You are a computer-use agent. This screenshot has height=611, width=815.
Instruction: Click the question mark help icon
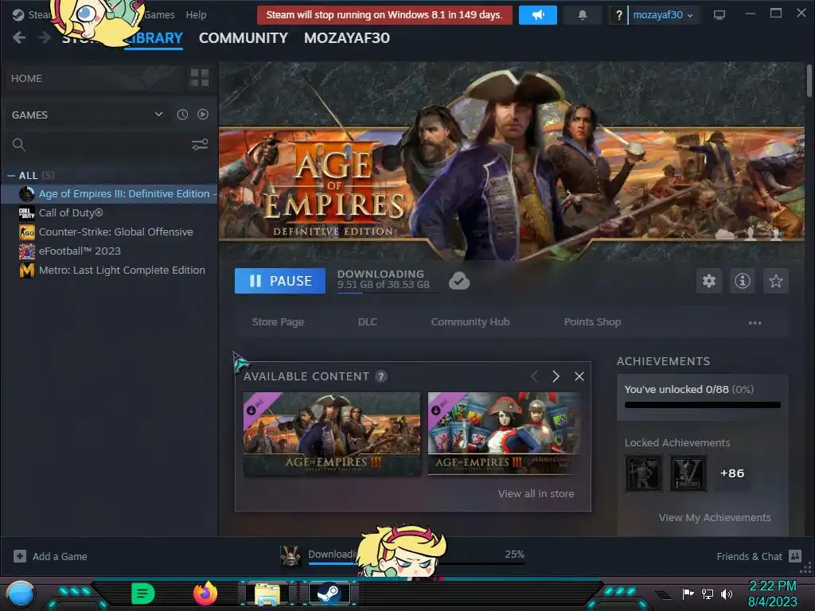(618, 16)
